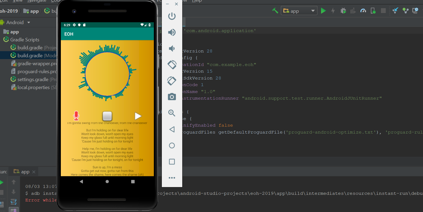This screenshot has height=212, width=423.
Task: Toggle soft-wrap in Run console
Action: click(x=14, y=202)
